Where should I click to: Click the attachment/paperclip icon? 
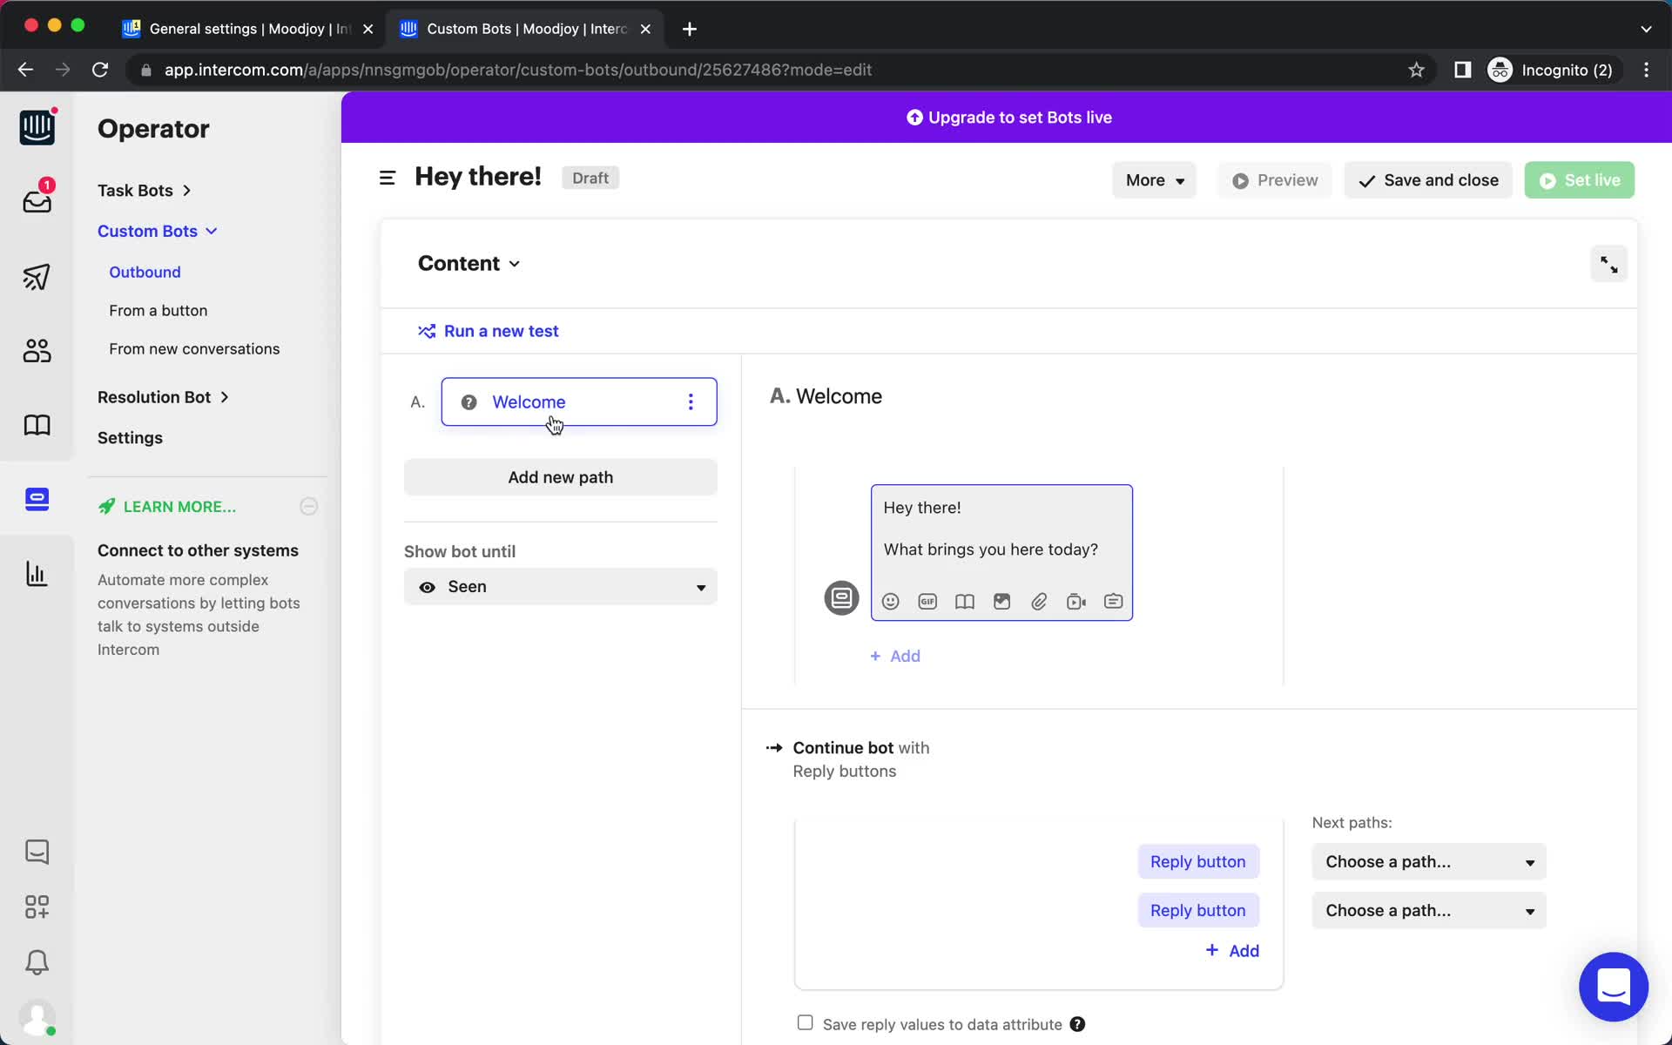(x=1038, y=602)
